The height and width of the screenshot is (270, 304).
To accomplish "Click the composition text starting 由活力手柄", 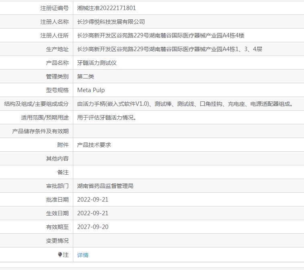I will click(x=185, y=104).
